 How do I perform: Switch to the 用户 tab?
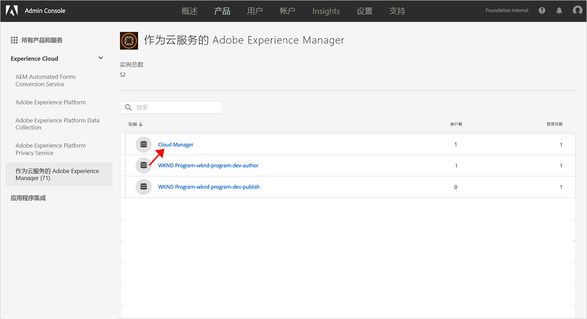click(255, 11)
